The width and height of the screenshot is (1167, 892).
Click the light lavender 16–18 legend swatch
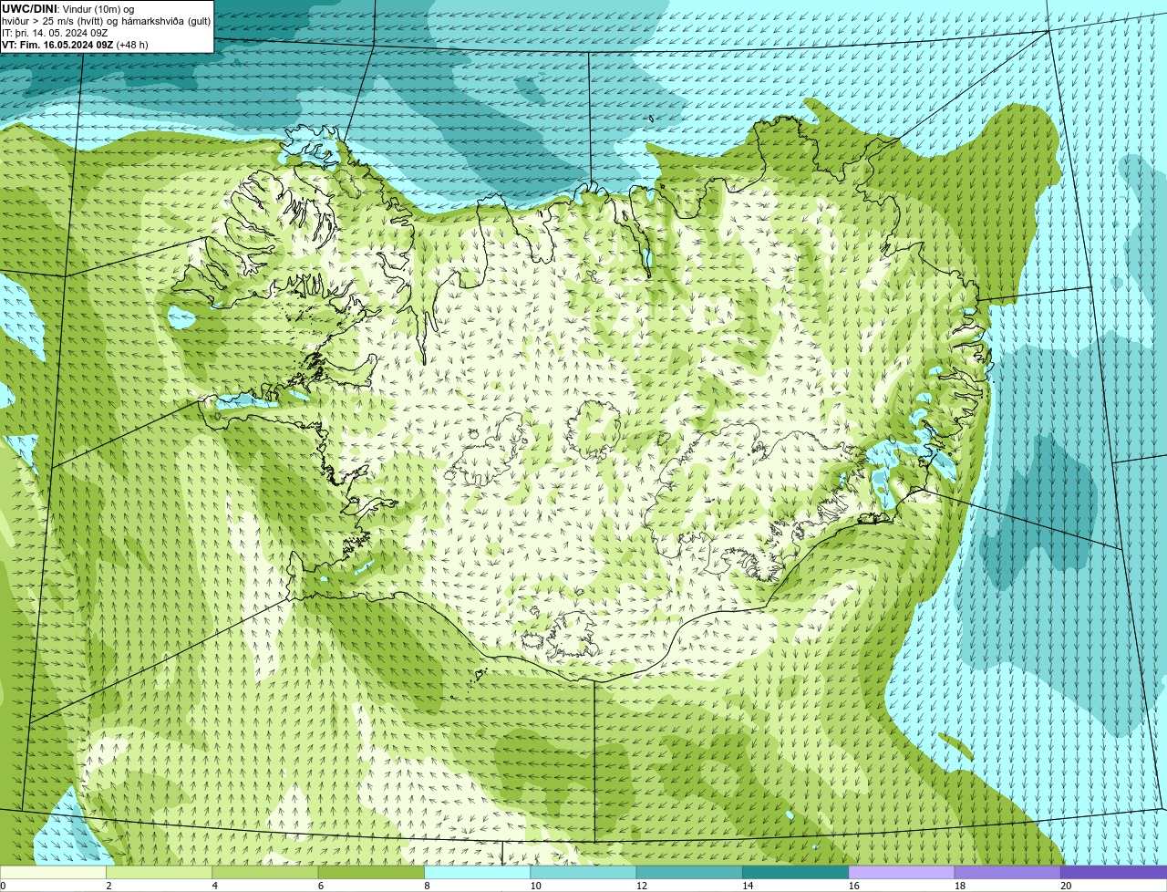pos(902,872)
